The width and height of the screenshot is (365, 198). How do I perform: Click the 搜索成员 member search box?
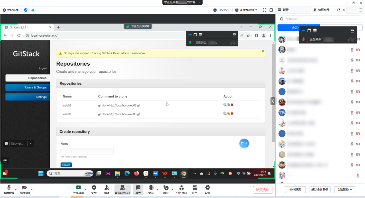[x=320, y=19]
